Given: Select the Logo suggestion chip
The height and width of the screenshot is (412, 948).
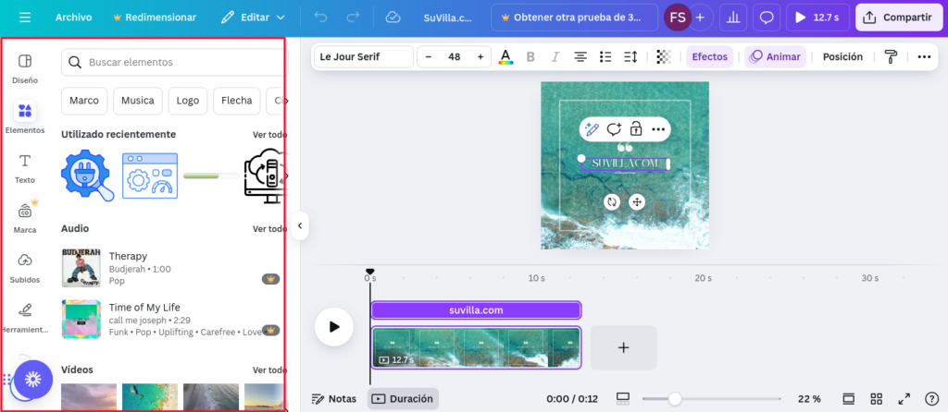Looking at the screenshot, I should 187,101.
